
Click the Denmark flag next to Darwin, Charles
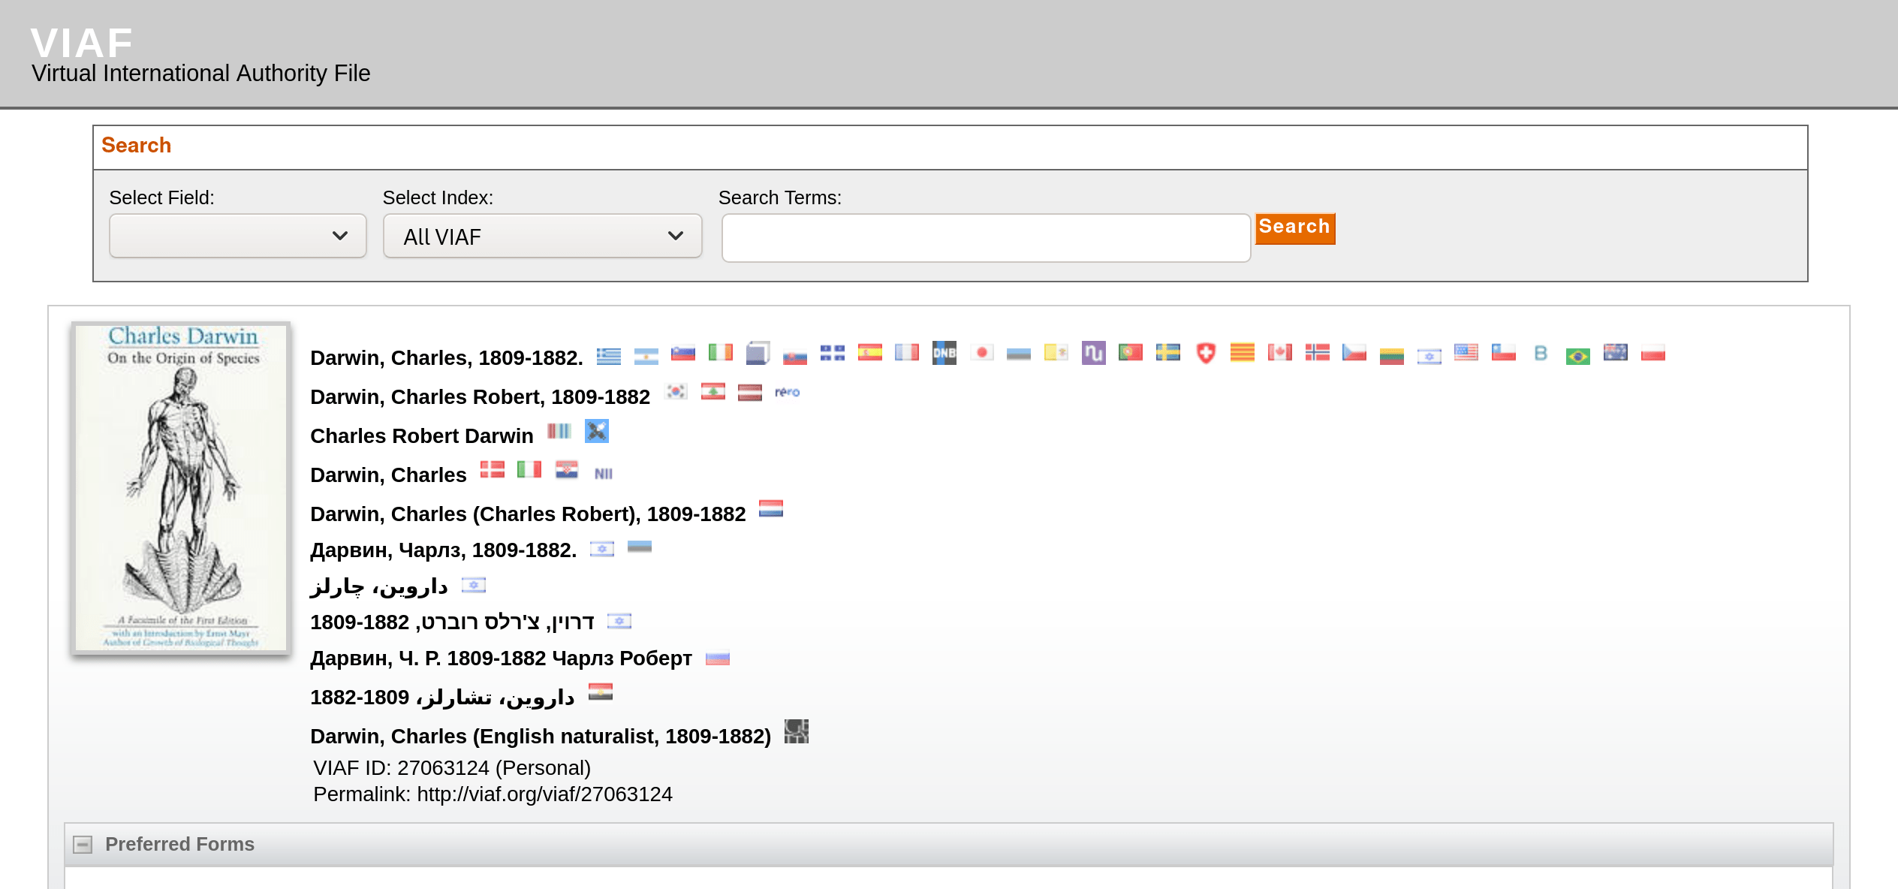[492, 469]
